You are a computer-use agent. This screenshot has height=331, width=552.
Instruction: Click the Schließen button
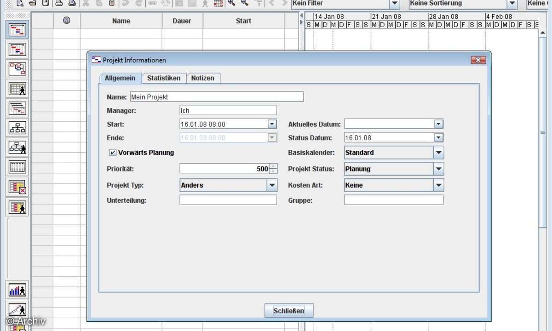coord(288,310)
